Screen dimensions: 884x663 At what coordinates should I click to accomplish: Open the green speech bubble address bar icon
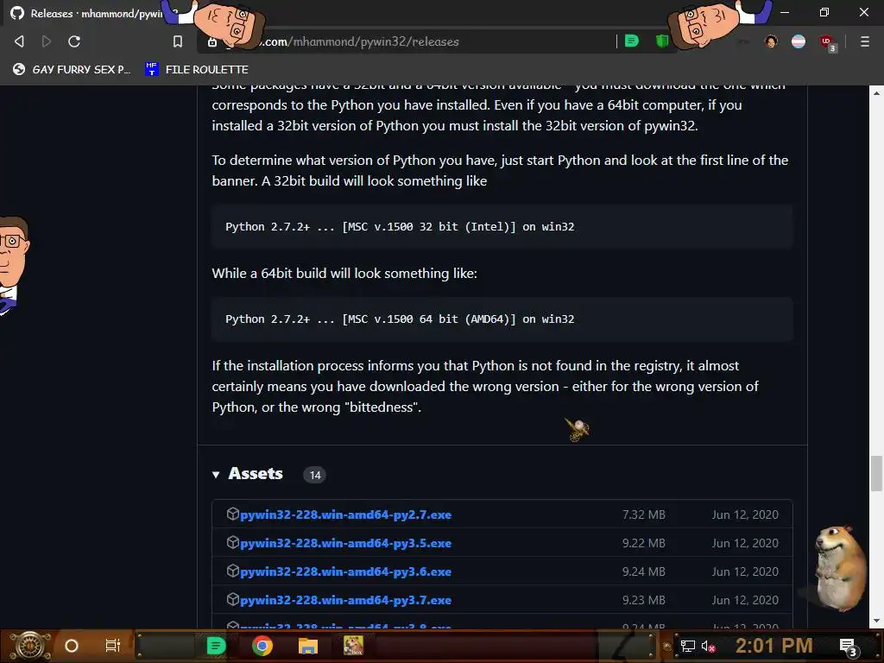(632, 41)
